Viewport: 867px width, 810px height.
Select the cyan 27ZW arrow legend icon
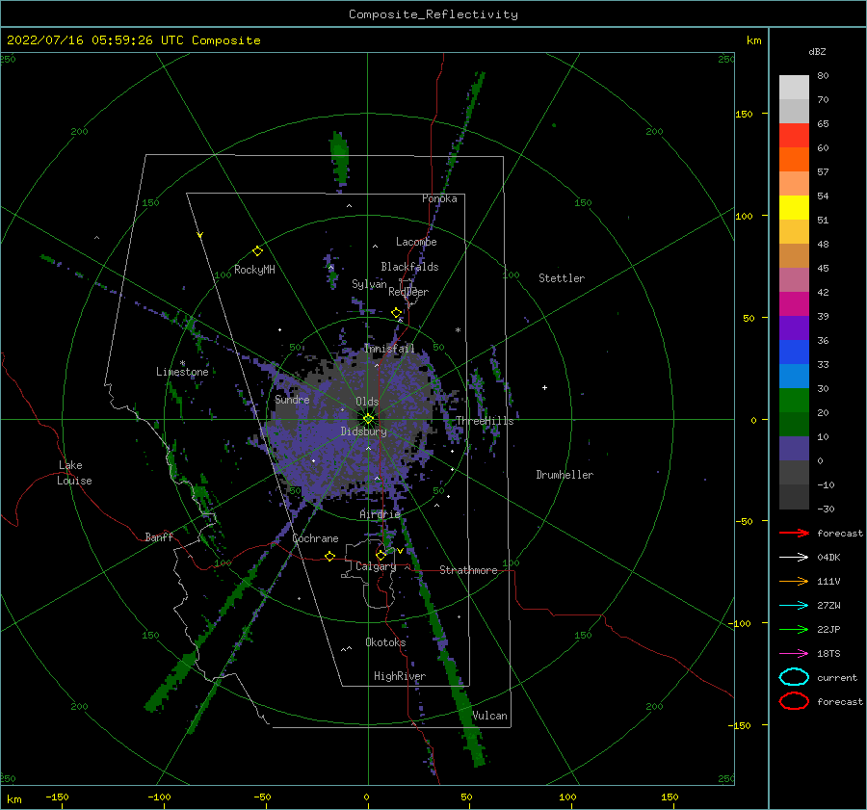tap(794, 606)
